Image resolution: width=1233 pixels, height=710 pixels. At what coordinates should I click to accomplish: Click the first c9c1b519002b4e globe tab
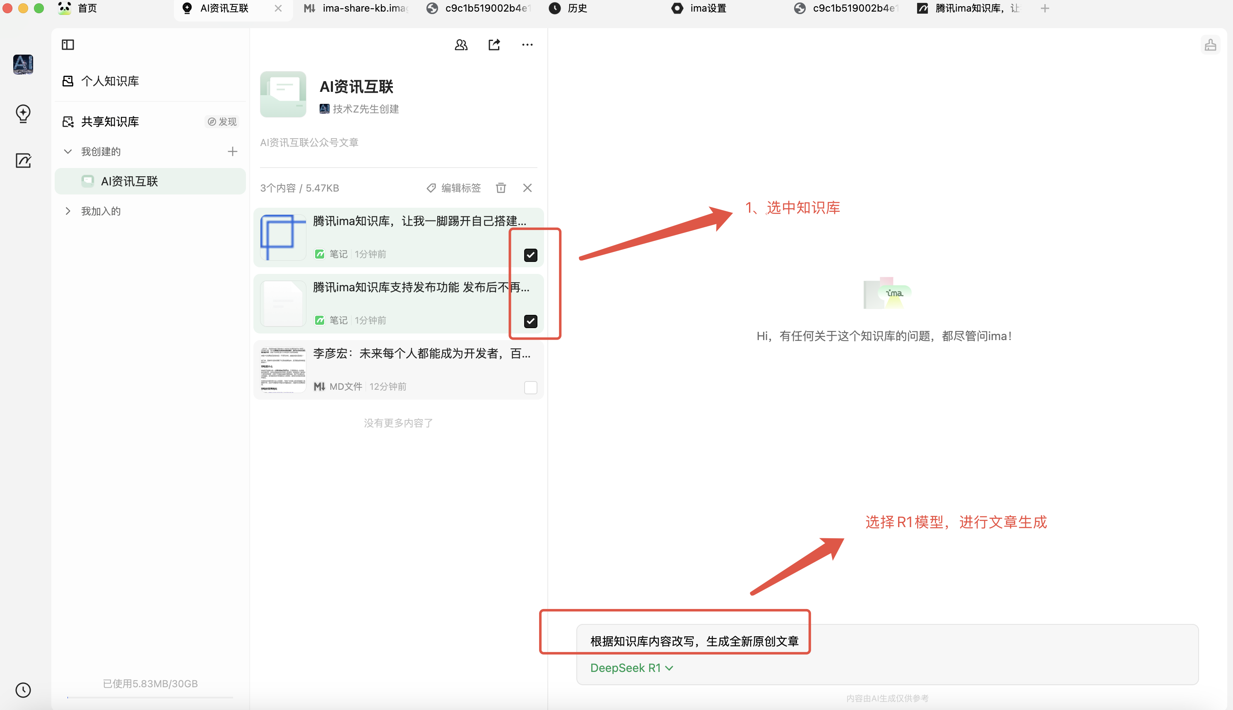pos(478,8)
